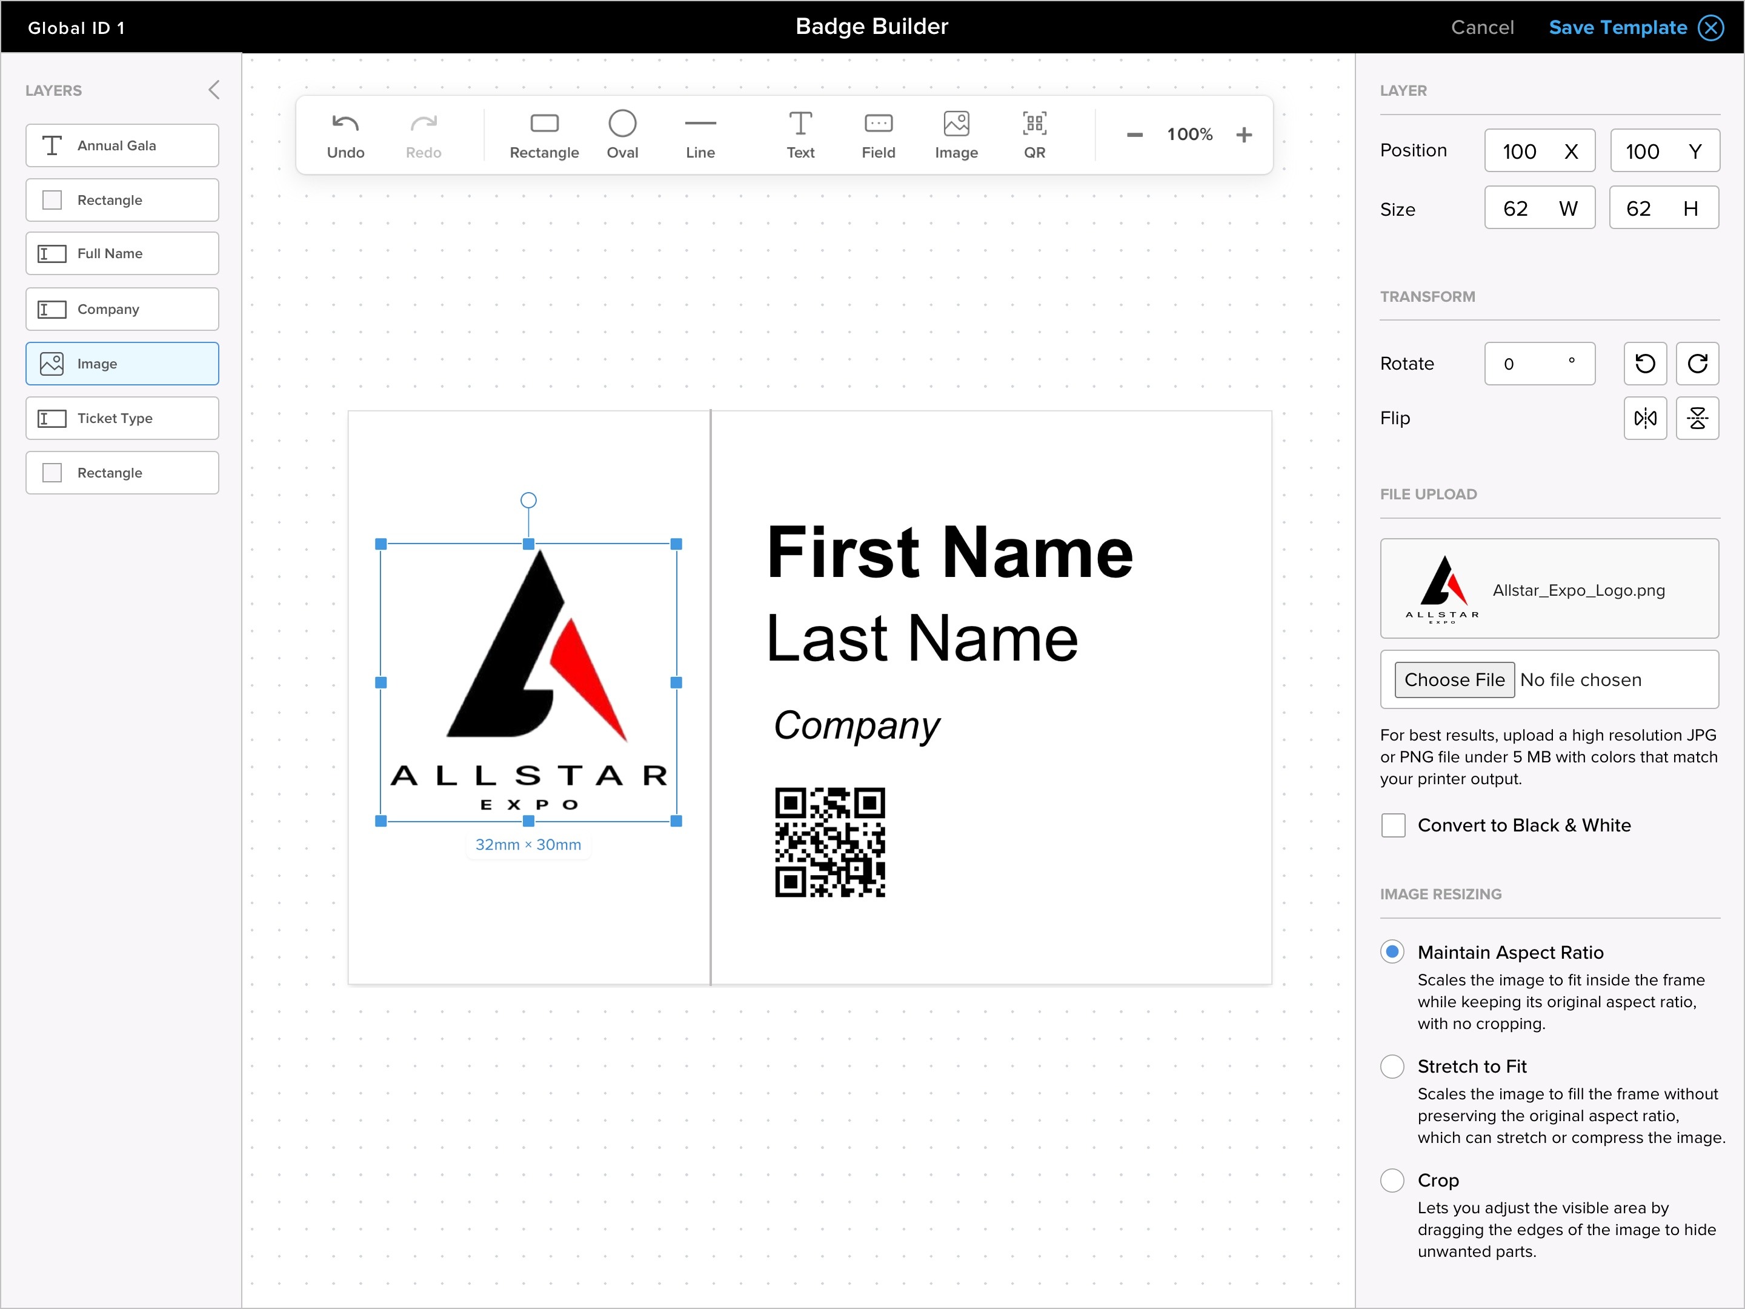The image size is (1745, 1309).
Task: Zoom in with the plus button
Action: [x=1244, y=135]
